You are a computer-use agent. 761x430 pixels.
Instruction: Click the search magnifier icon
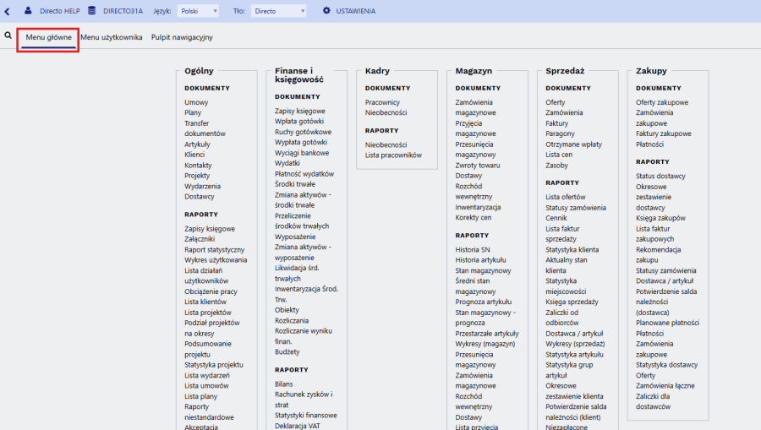point(8,35)
